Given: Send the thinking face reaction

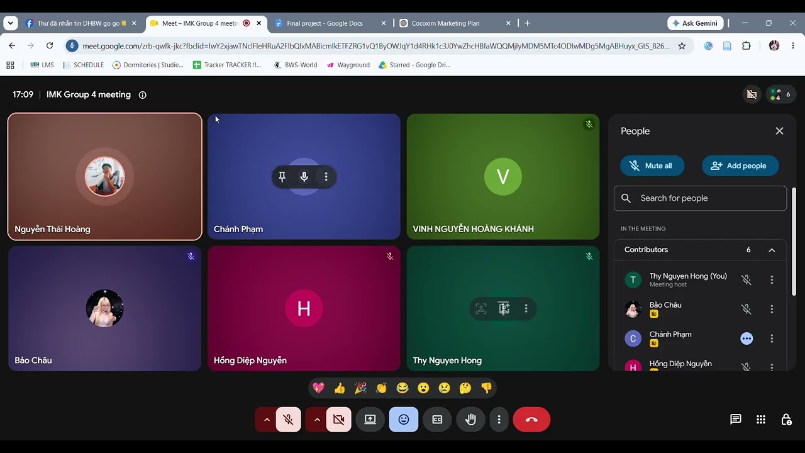Looking at the screenshot, I should [x=465, y=388].
